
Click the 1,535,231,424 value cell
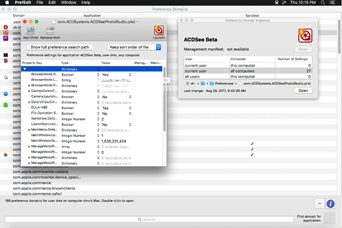click(x=113, y=141)
